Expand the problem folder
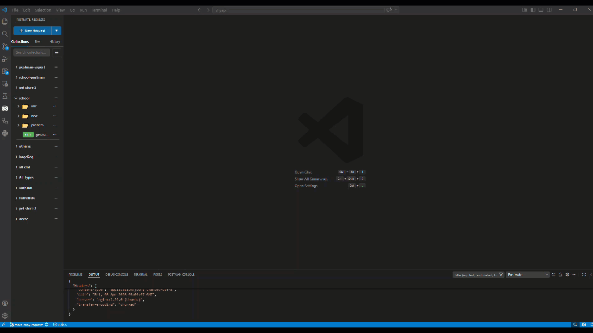This screenshot has width=593, height=333. pyautogui.click(x=19, y=125)
